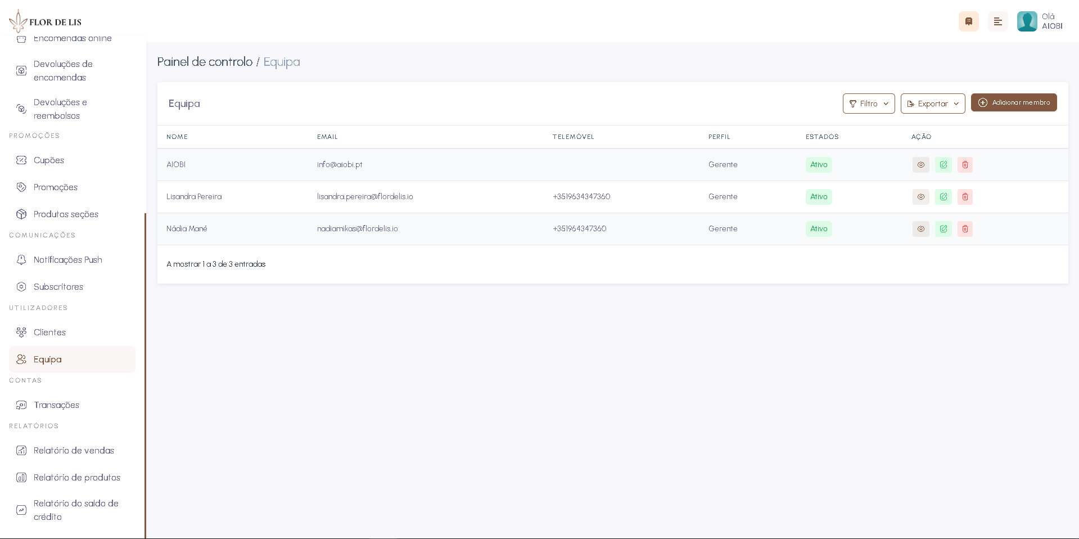Navigate to Painel de controlo breadcrumb
The image size is (1079, 539).
pyautogui.click(x=205, y=61)
